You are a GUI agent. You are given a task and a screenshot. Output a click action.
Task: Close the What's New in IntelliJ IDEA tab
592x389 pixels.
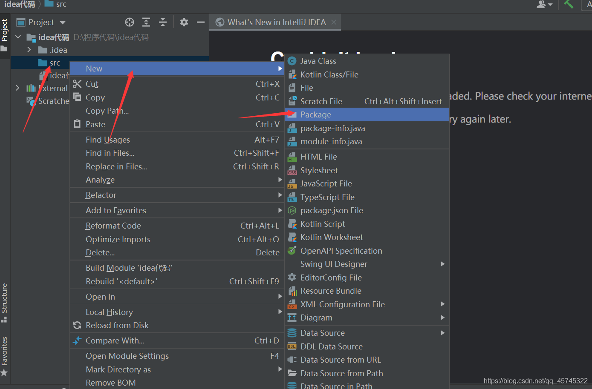coord(334,22)
